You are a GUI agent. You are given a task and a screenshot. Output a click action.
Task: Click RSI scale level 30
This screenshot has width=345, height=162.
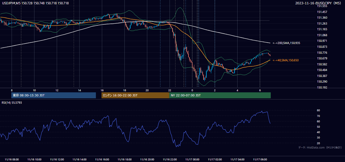[x=319, y=138]
